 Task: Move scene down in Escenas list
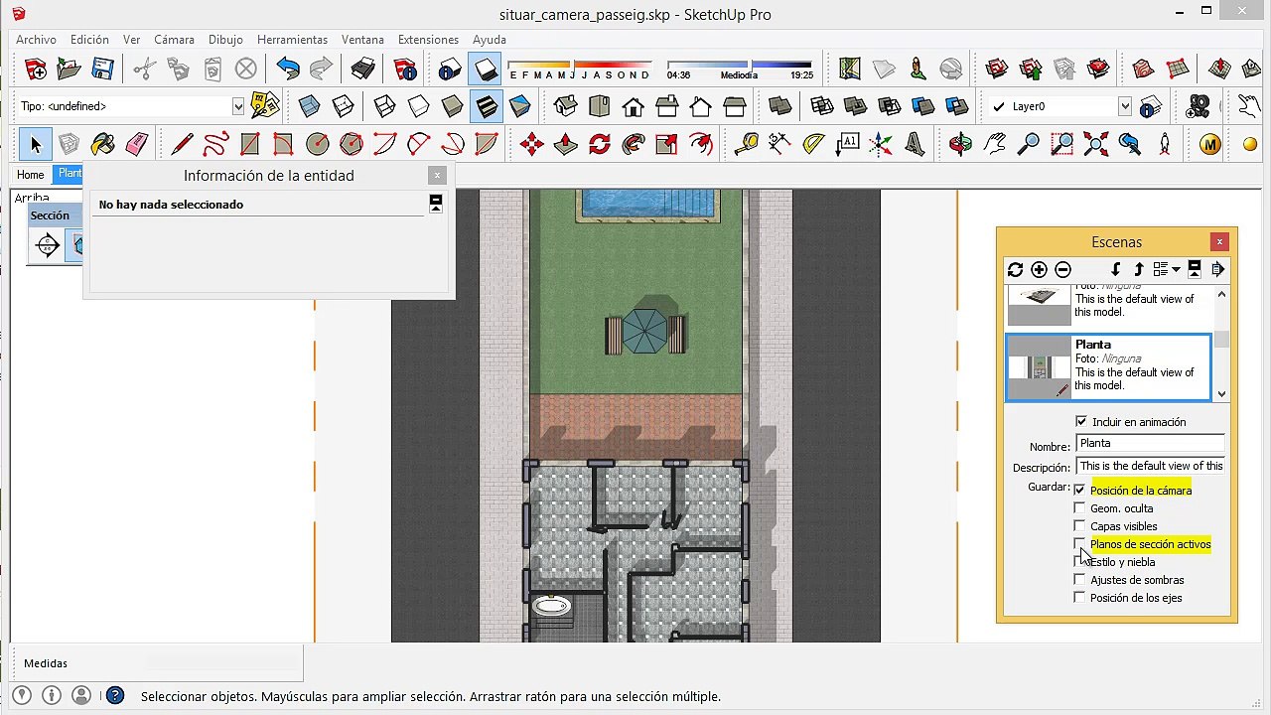click(x=1116, y=269)
